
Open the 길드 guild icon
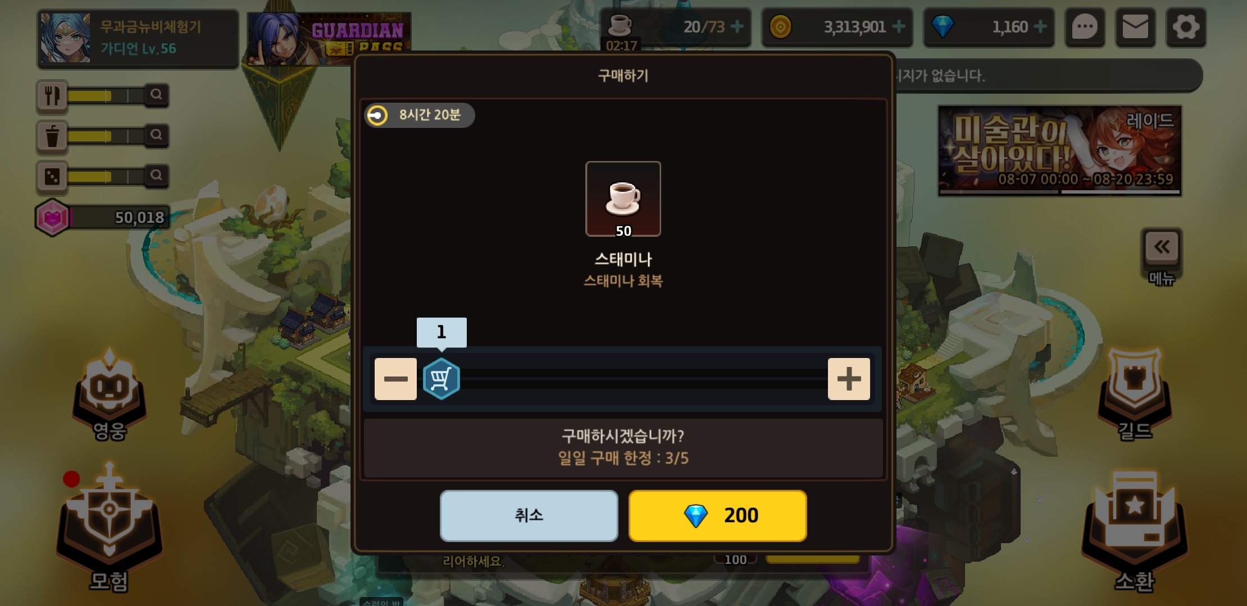(x=1135, y=393)
